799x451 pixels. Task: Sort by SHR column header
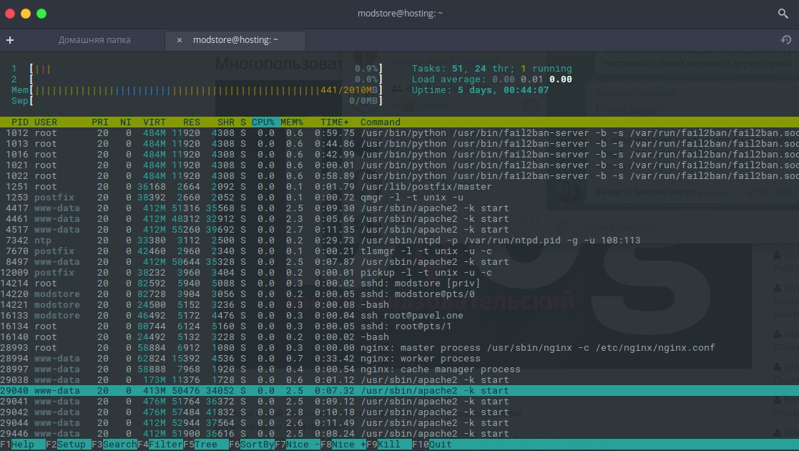[226, 122]
